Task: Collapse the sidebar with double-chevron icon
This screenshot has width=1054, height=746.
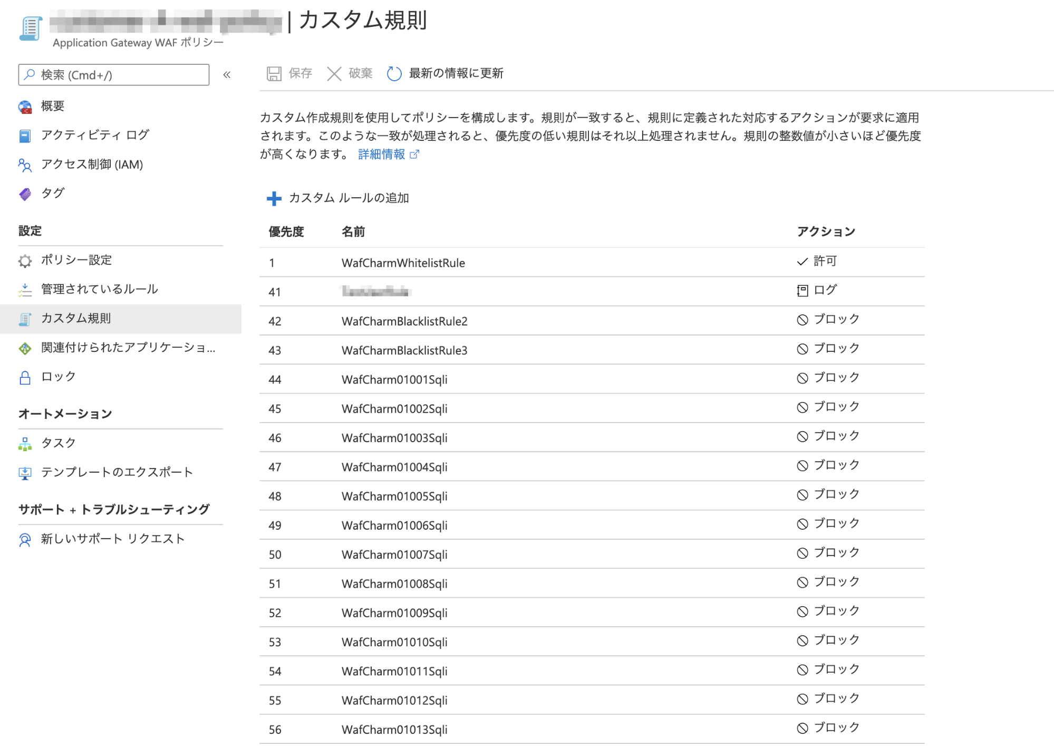Action: tap(227, 75)
